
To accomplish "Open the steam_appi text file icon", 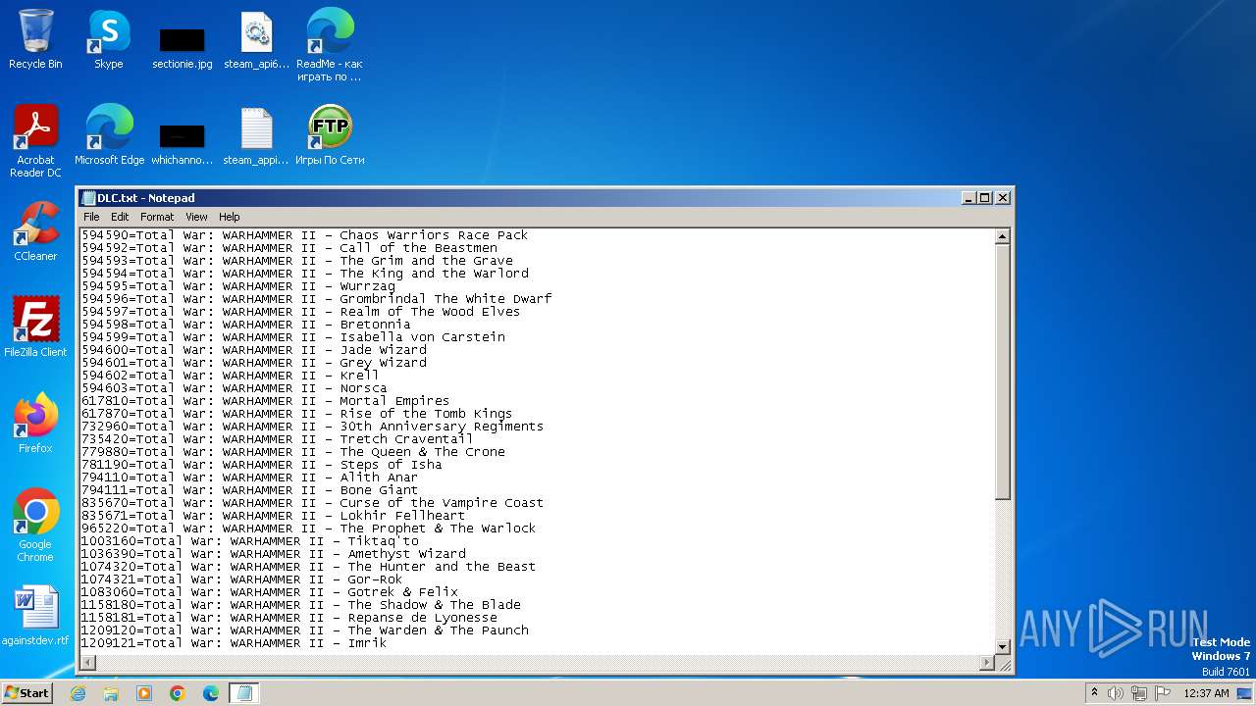I will coord(256,135).
